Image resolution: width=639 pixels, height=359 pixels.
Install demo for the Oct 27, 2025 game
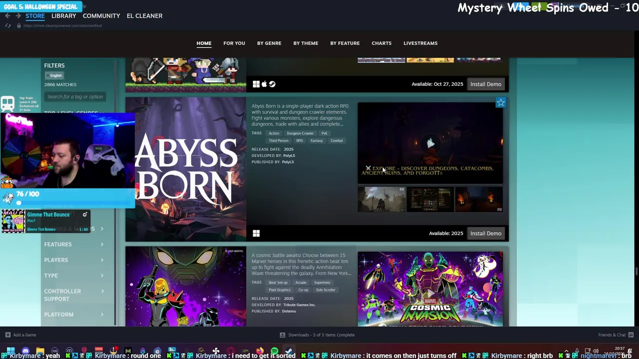(486, 84)
